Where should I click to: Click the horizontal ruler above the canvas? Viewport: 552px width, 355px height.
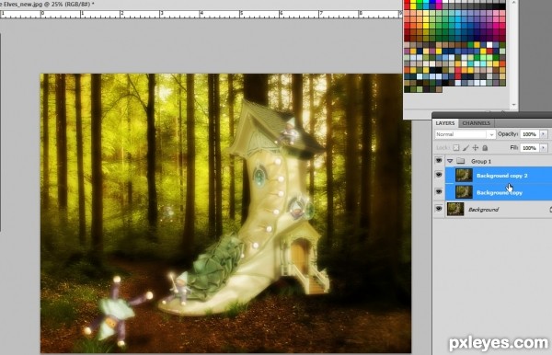point(201,14)
